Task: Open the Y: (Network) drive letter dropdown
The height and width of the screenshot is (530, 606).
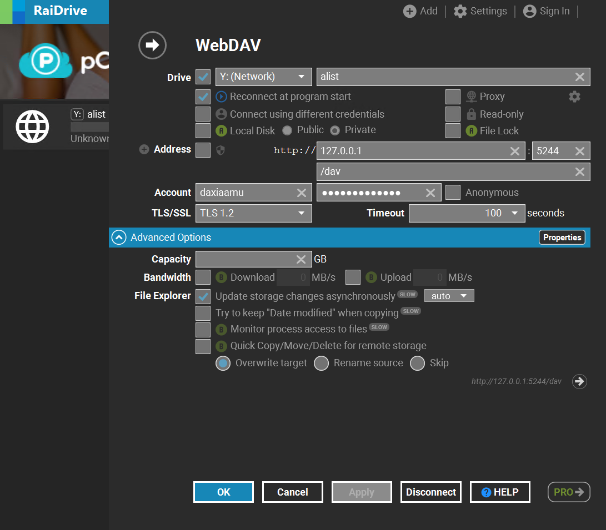Action: click(x=264, y=77)
